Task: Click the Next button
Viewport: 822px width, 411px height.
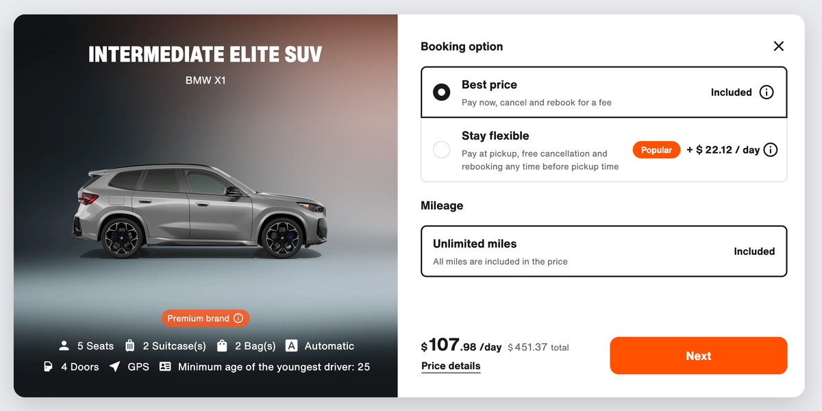Action: [698, 356]
